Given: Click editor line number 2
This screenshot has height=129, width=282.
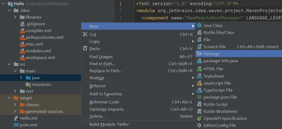Looking at the screenshot, I should click(120, 11).
